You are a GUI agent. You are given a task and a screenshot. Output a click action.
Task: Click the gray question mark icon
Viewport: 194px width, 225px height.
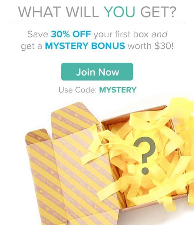pos(145,156)
